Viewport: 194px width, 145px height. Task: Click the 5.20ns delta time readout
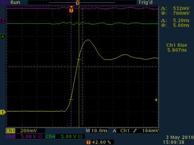181,20
